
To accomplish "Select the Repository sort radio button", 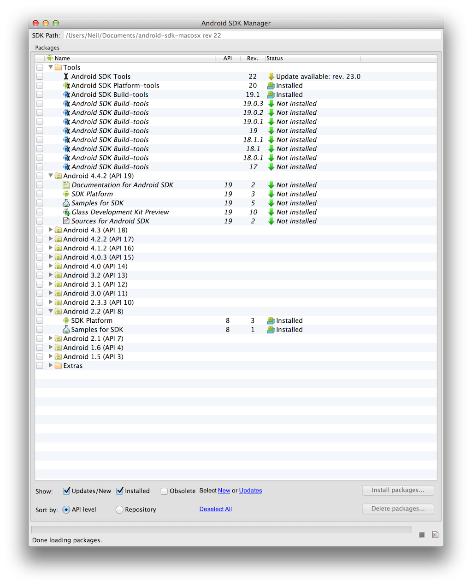I will point(119,509).
